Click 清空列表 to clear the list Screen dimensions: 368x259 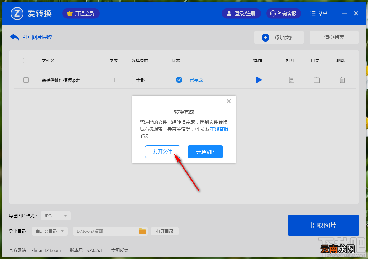[334, 38]
